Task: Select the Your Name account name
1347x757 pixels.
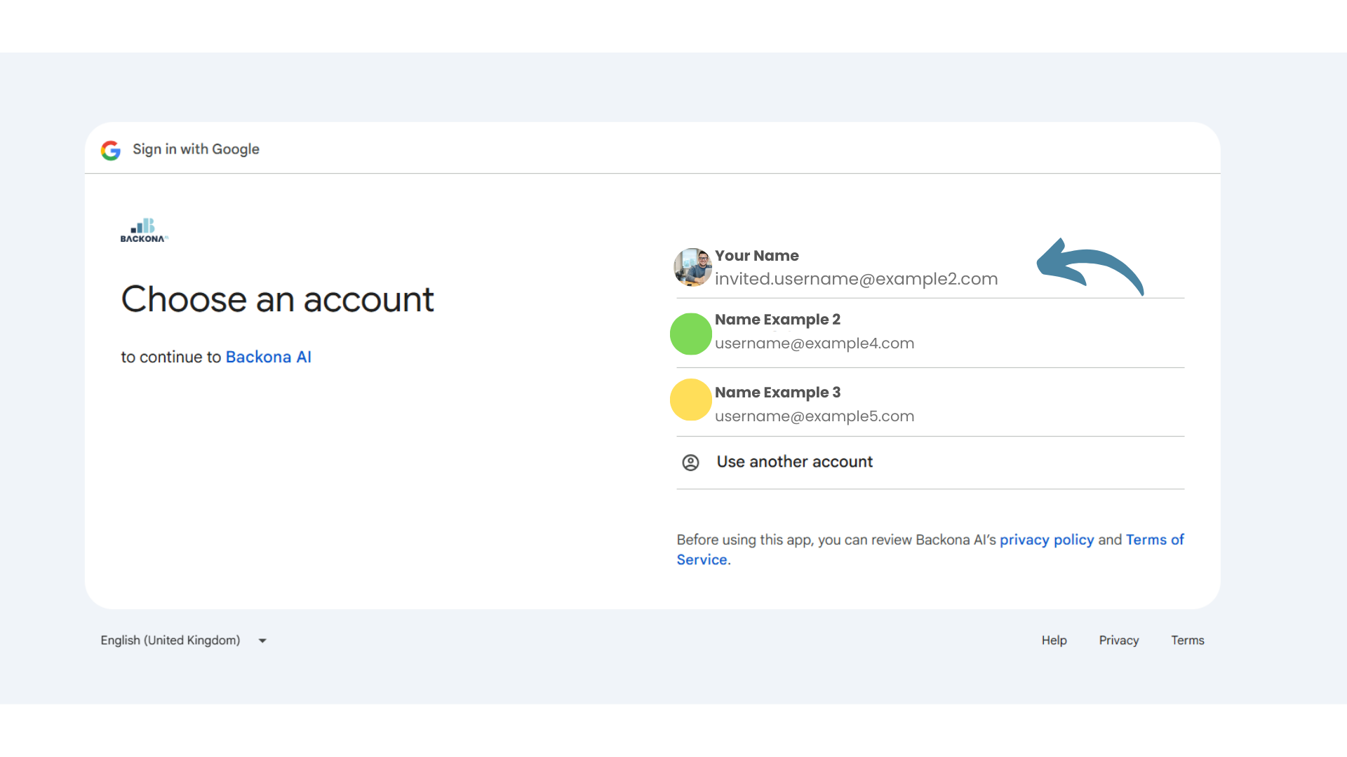Action: (757, 256)
